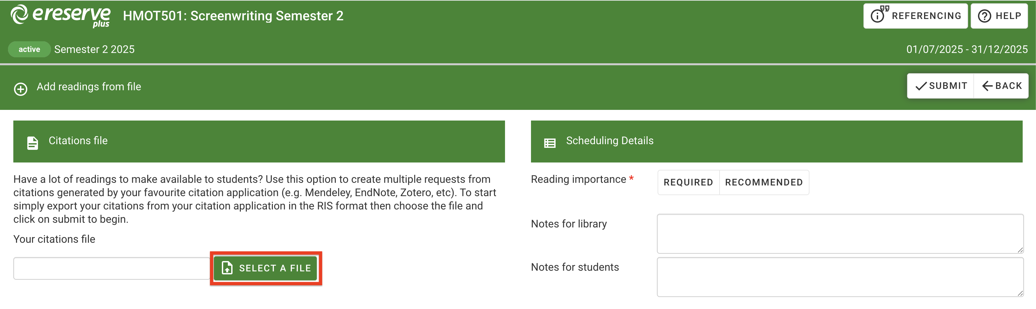1036x309 pixels.
Task: Select RECOMMENDED reading importance
Action: [x=764, y=182]
